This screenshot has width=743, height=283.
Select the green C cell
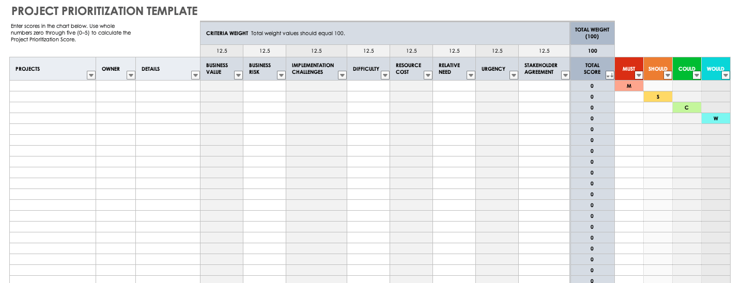click(x=687, y=108)
